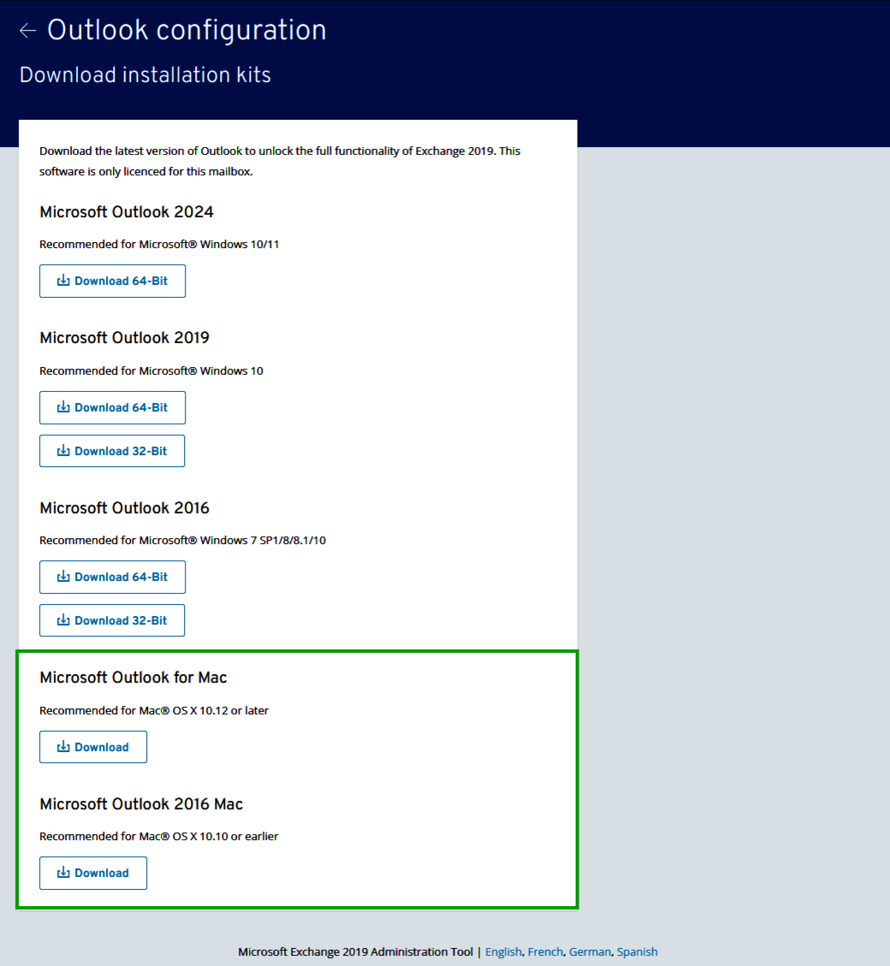Switch the tool language to Spanish
Screen dimensions: 890x966
point(637,951)
